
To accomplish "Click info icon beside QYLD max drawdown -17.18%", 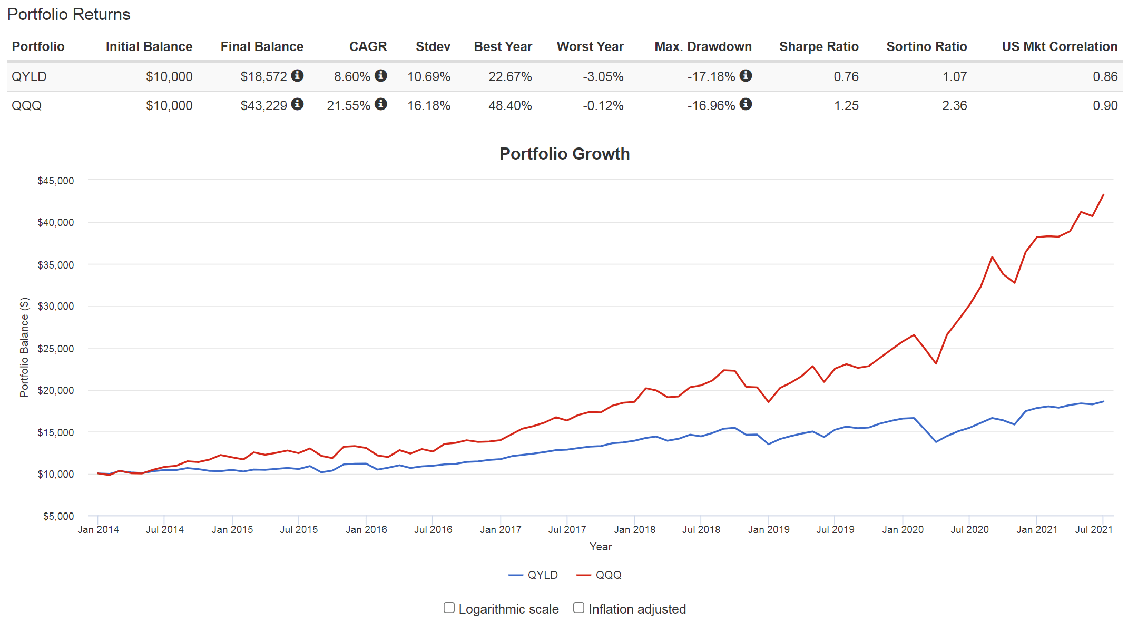I will [x=746, y=75].
